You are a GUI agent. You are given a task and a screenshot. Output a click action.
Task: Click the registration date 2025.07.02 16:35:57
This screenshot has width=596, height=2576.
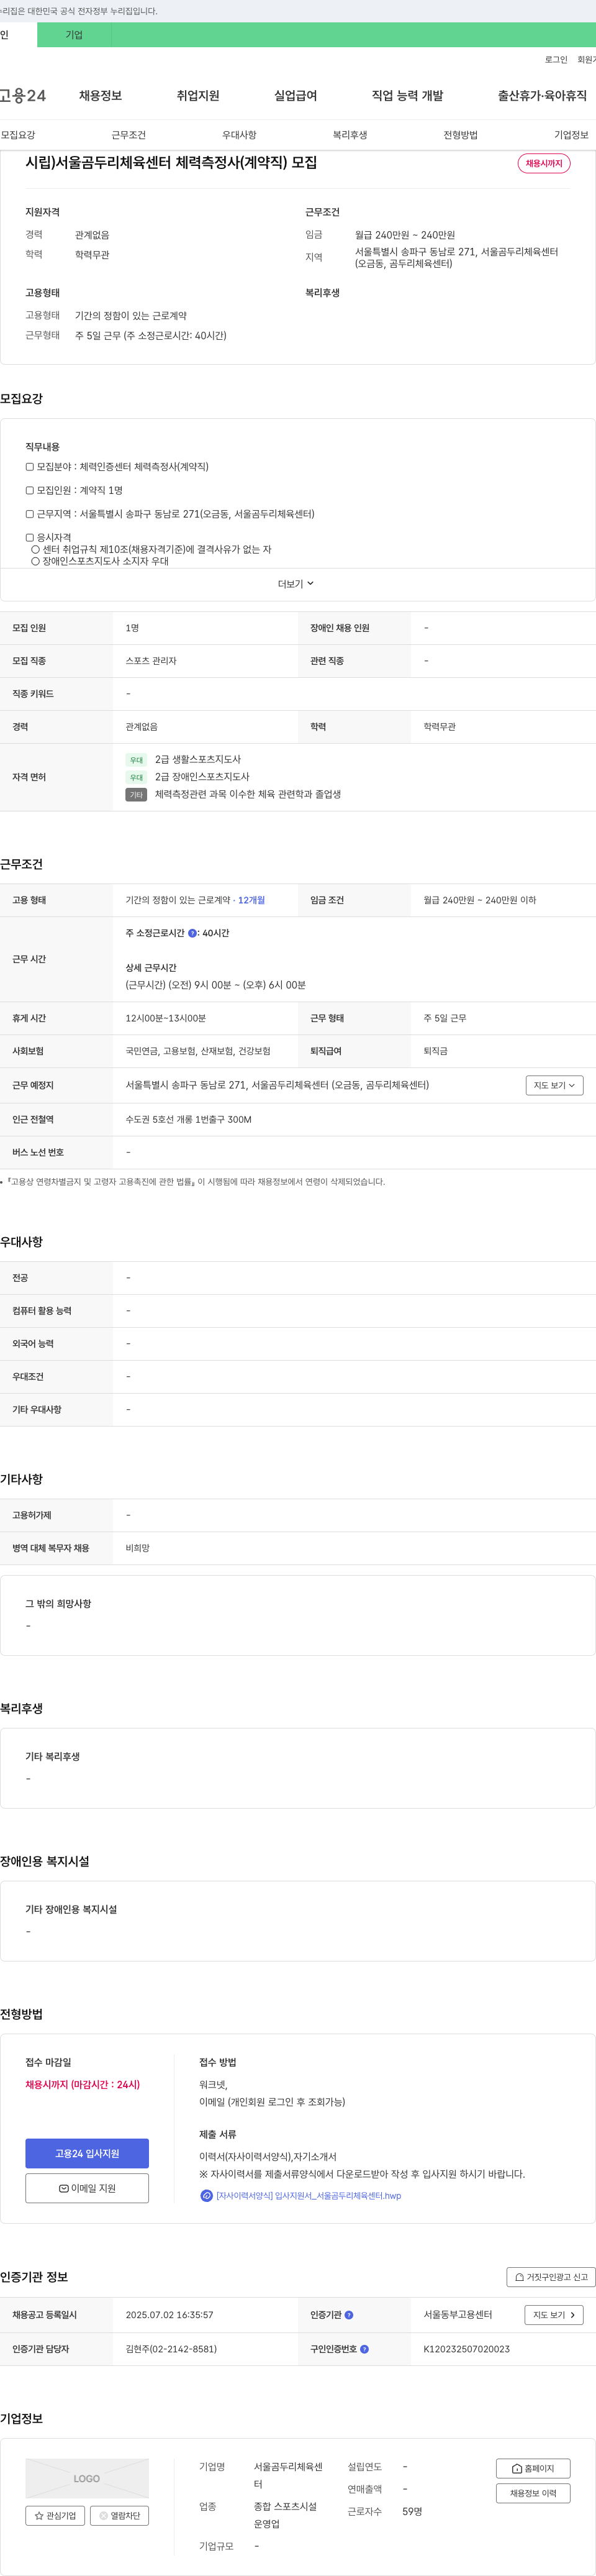pos(169,2315)
